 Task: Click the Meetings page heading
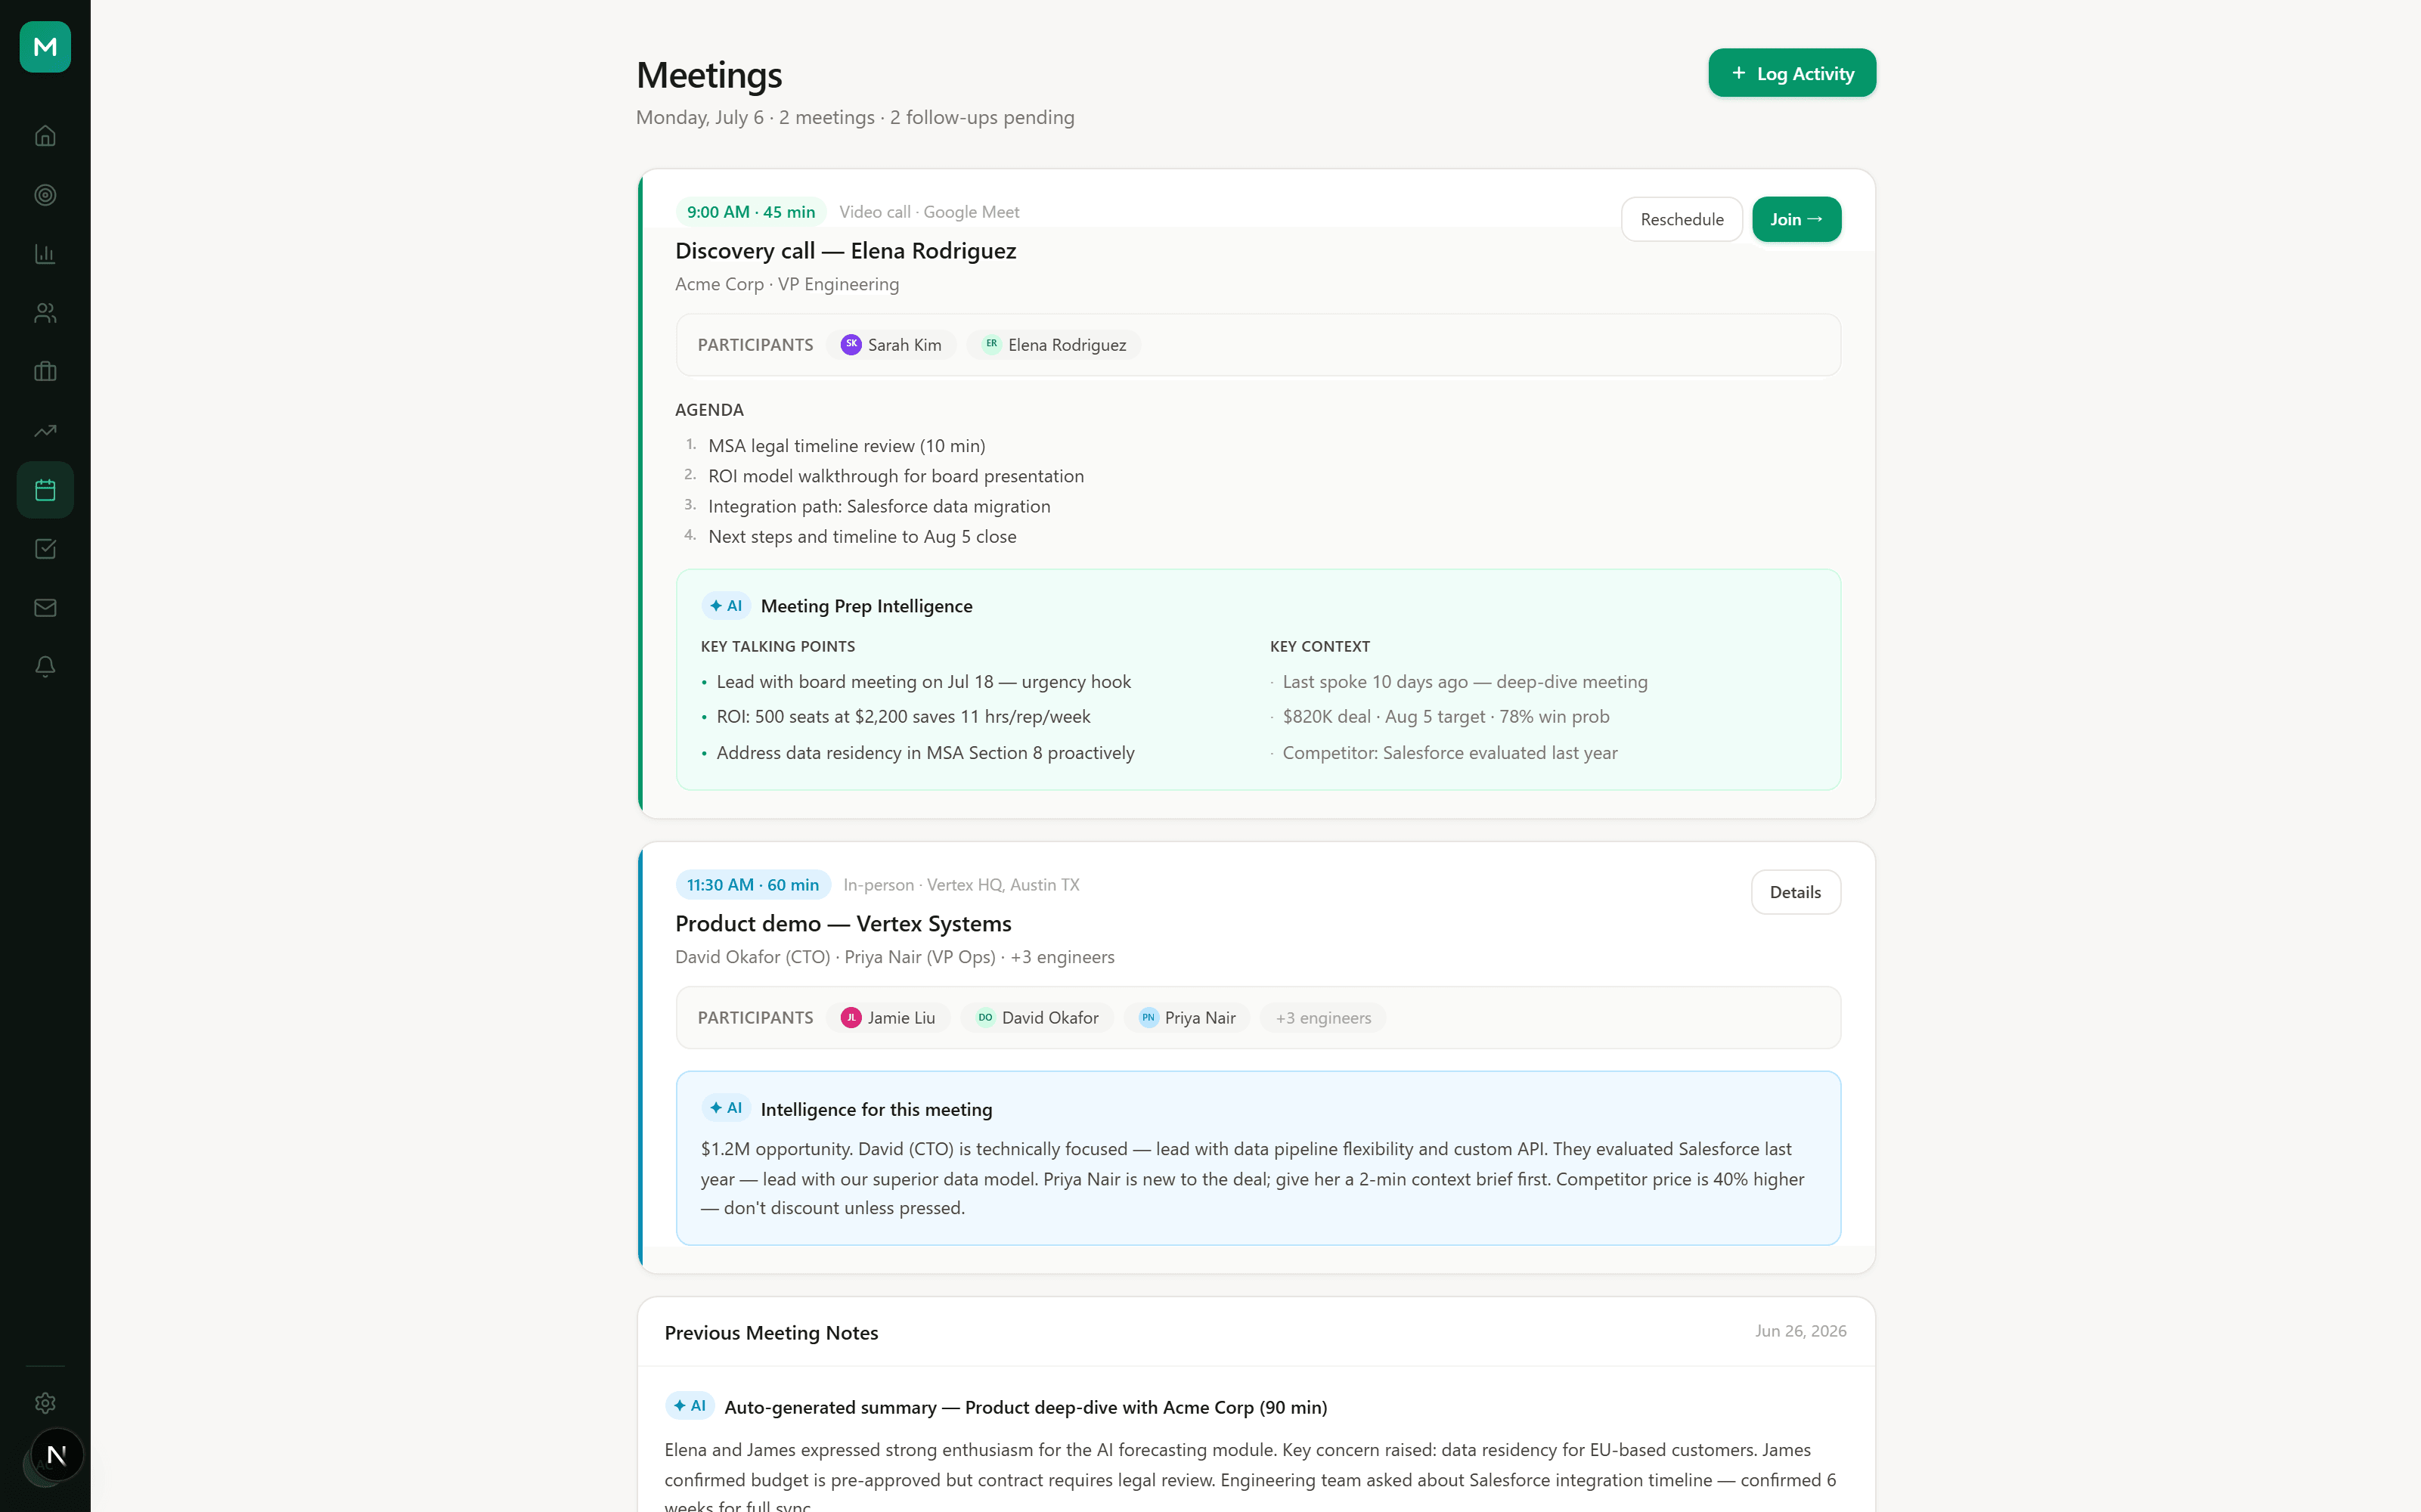[709, 75]
